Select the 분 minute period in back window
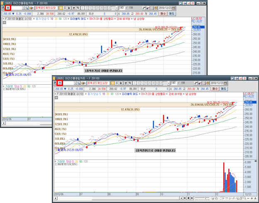This screenshot has width=259, height=203. 74,8
